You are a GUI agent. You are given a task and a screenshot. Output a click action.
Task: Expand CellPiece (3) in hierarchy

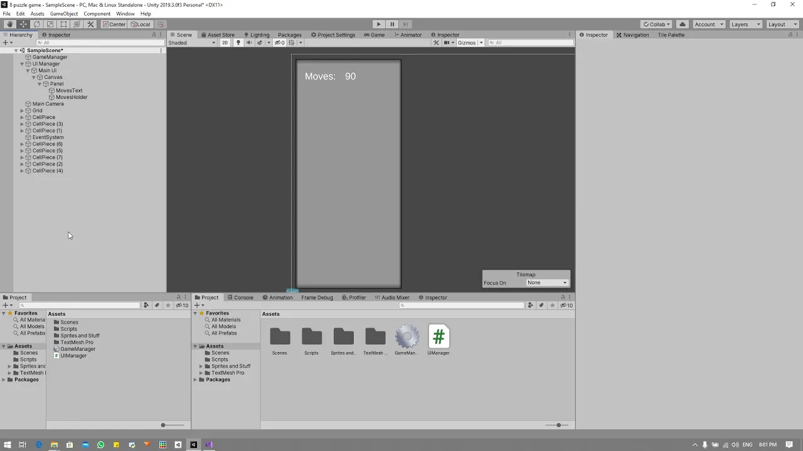(x=22, y=124)
